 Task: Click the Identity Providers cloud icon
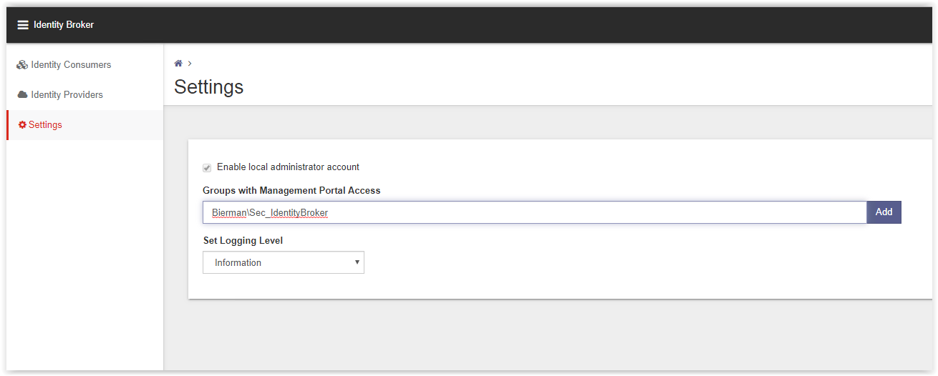tap(22, 94)
